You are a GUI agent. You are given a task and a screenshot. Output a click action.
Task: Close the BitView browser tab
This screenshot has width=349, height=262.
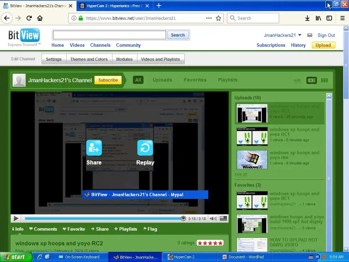(71, 6)
